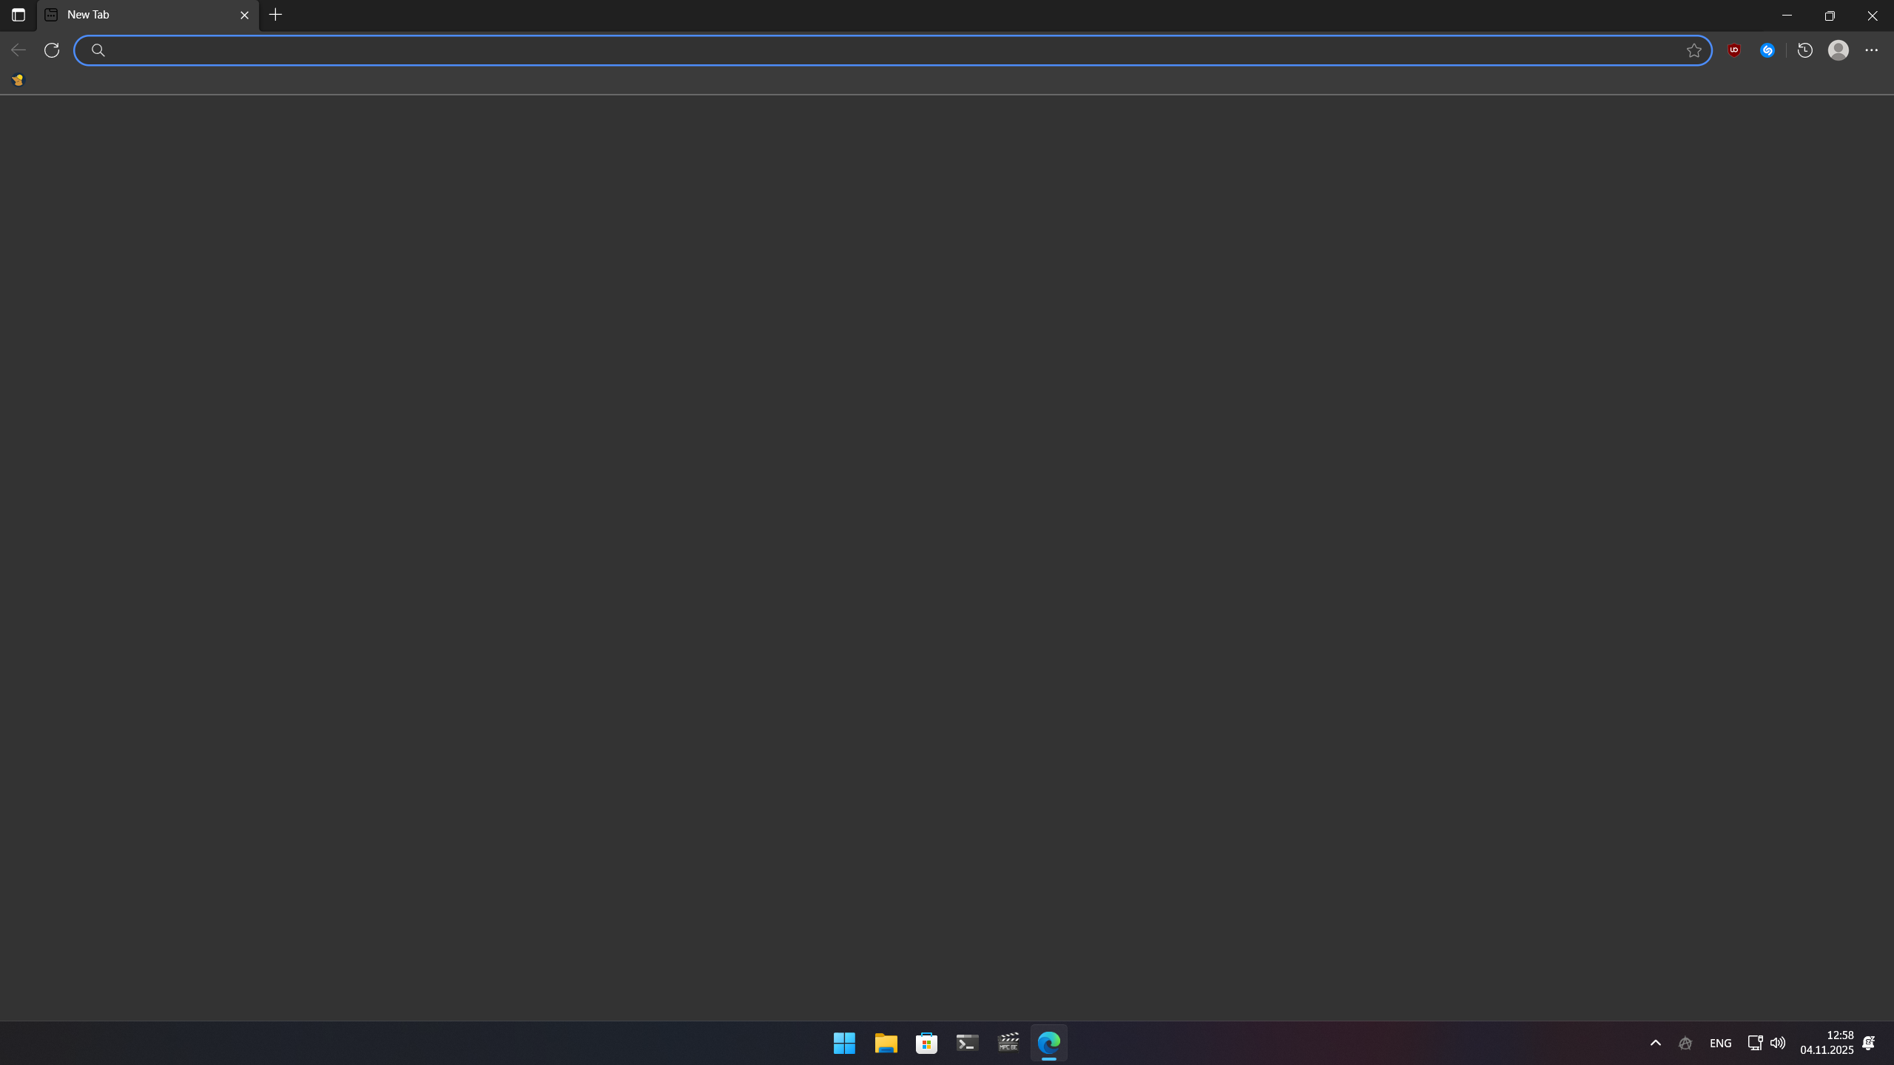Image resolution: width=1894 pixels, height=1065 pixels.
Task: Open the Windows Start menu
Action: pos(844,1043)
